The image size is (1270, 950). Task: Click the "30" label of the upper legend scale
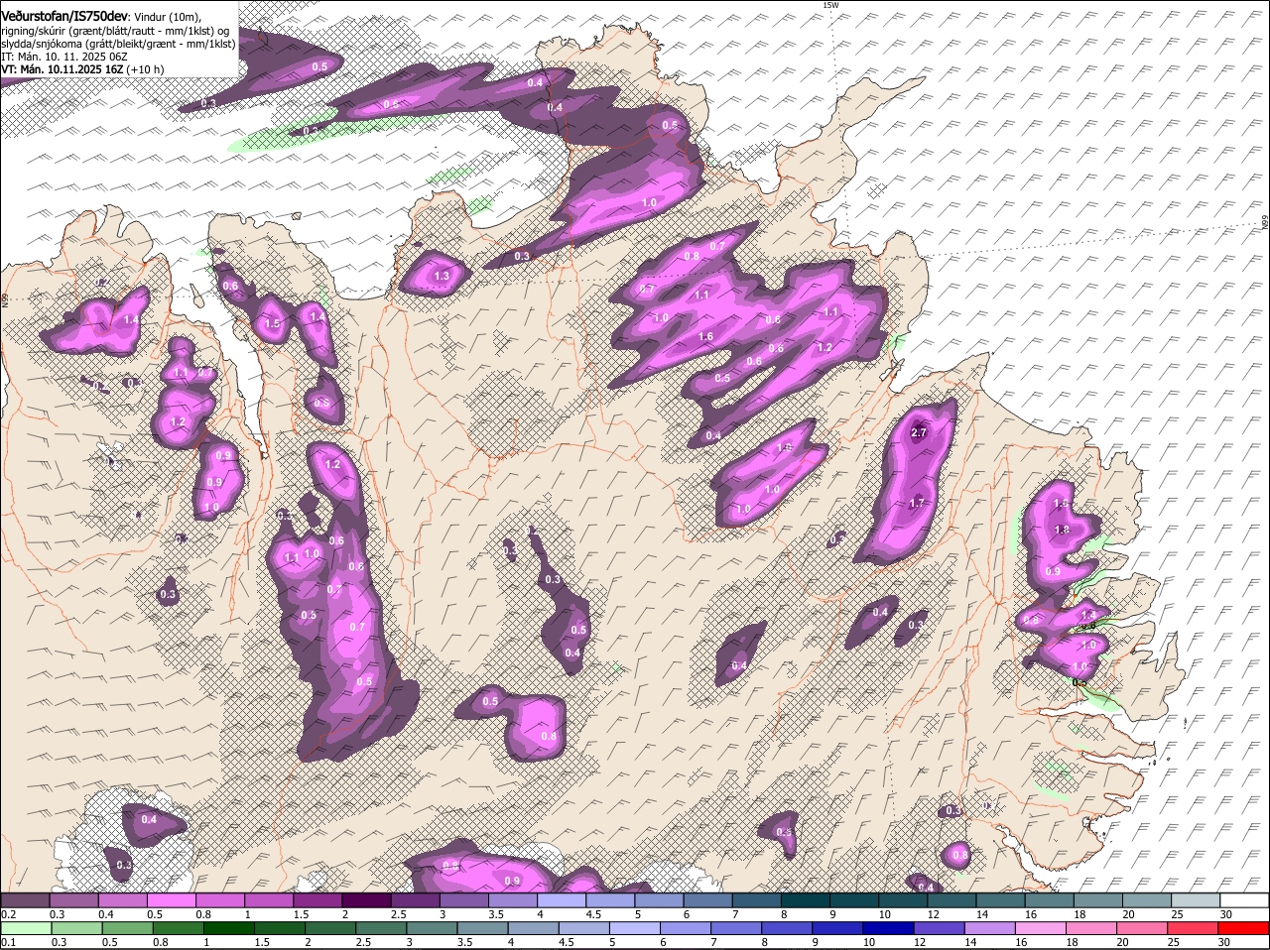[1226, 914]
